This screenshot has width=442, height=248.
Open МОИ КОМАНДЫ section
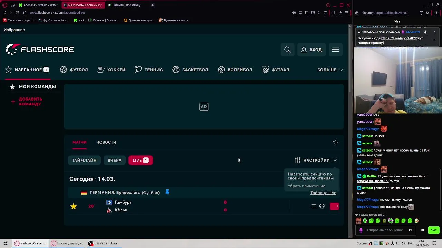[33, 87]
